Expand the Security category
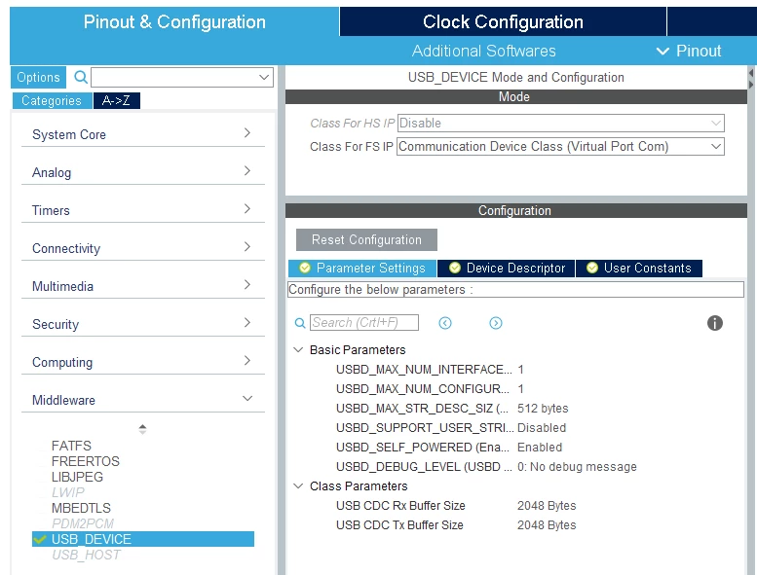This screenshot has width=757, height=575. tap(143, 324)
